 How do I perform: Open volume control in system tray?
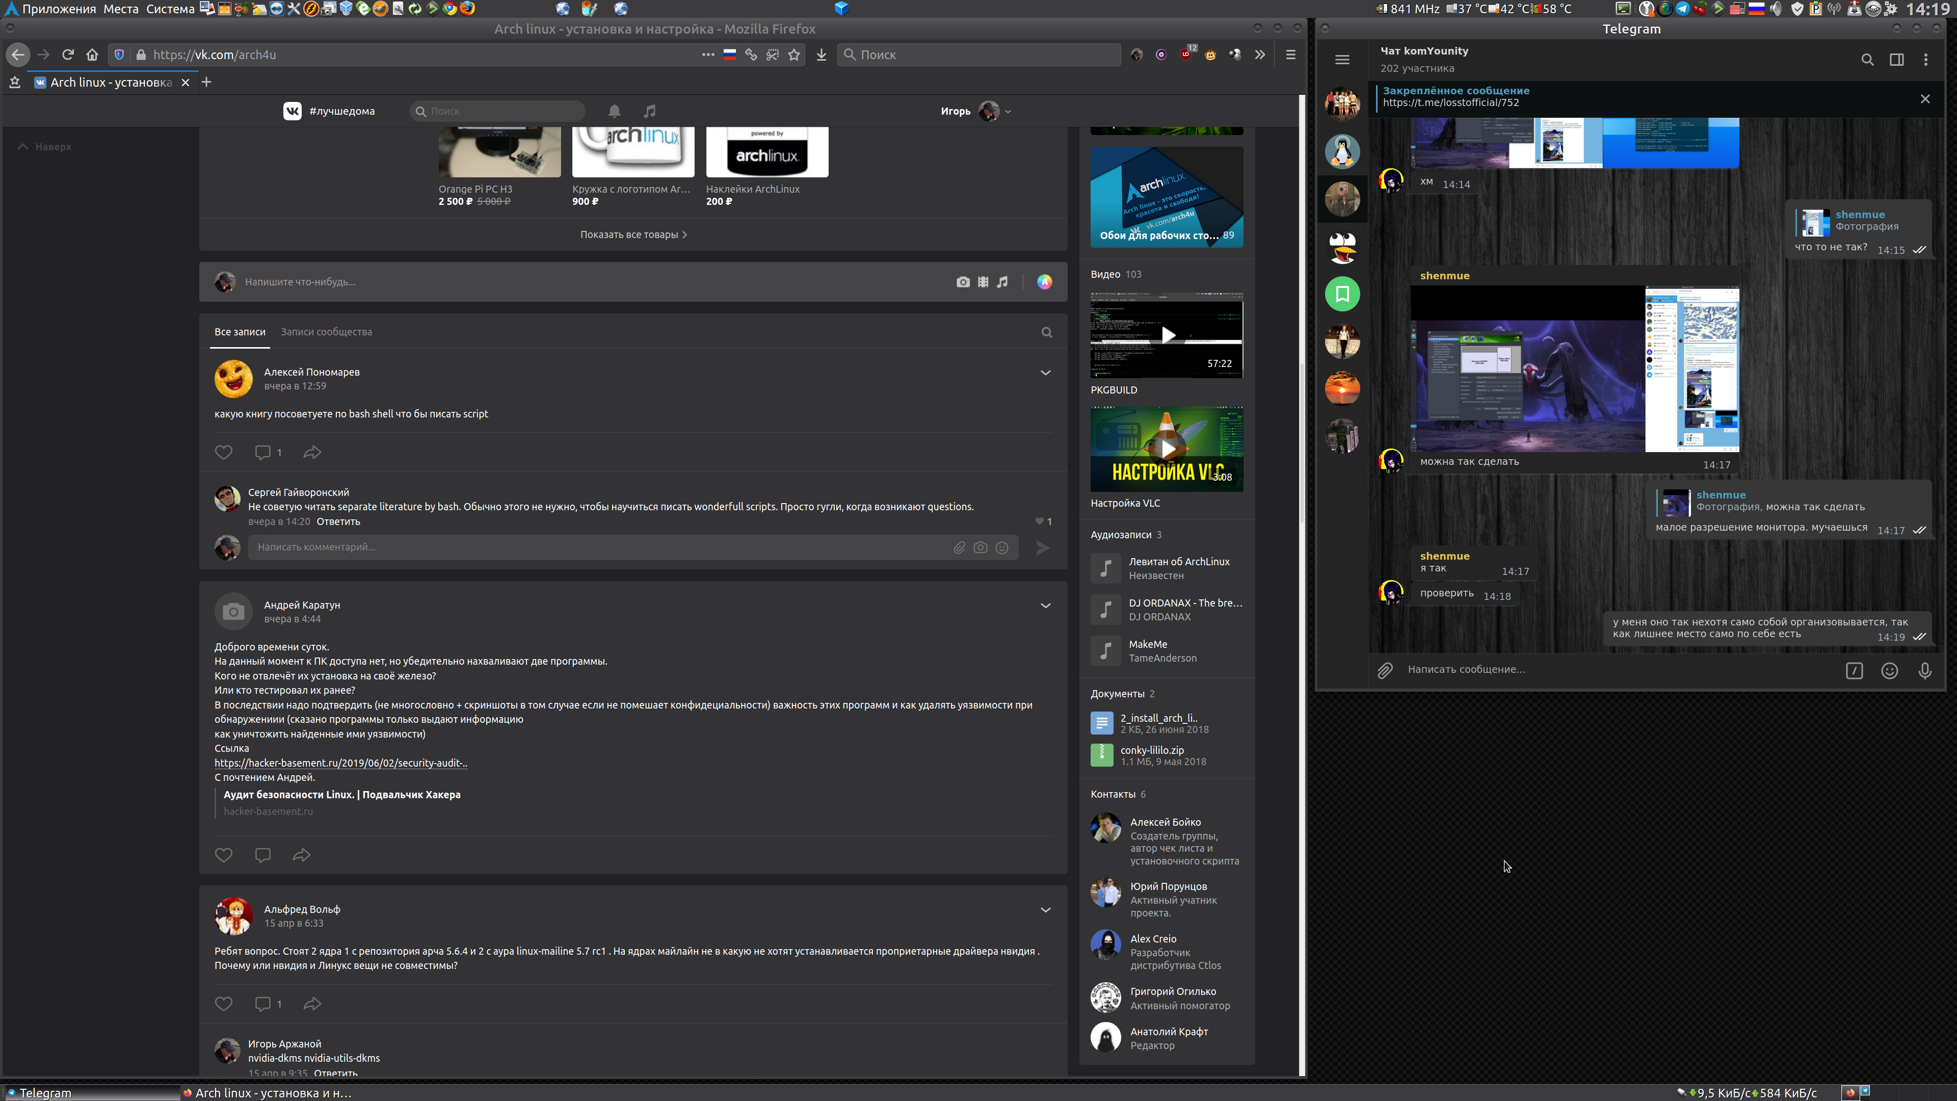pyautogui.click(x=1776, y=9)
